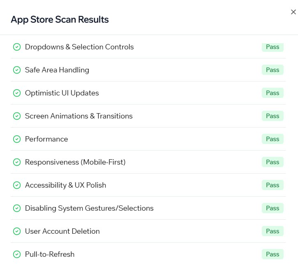This screenshot has height=279, width=298.
Task: Click the Performance row check icon
Action: pyautogui.click(x=17, y=139)
